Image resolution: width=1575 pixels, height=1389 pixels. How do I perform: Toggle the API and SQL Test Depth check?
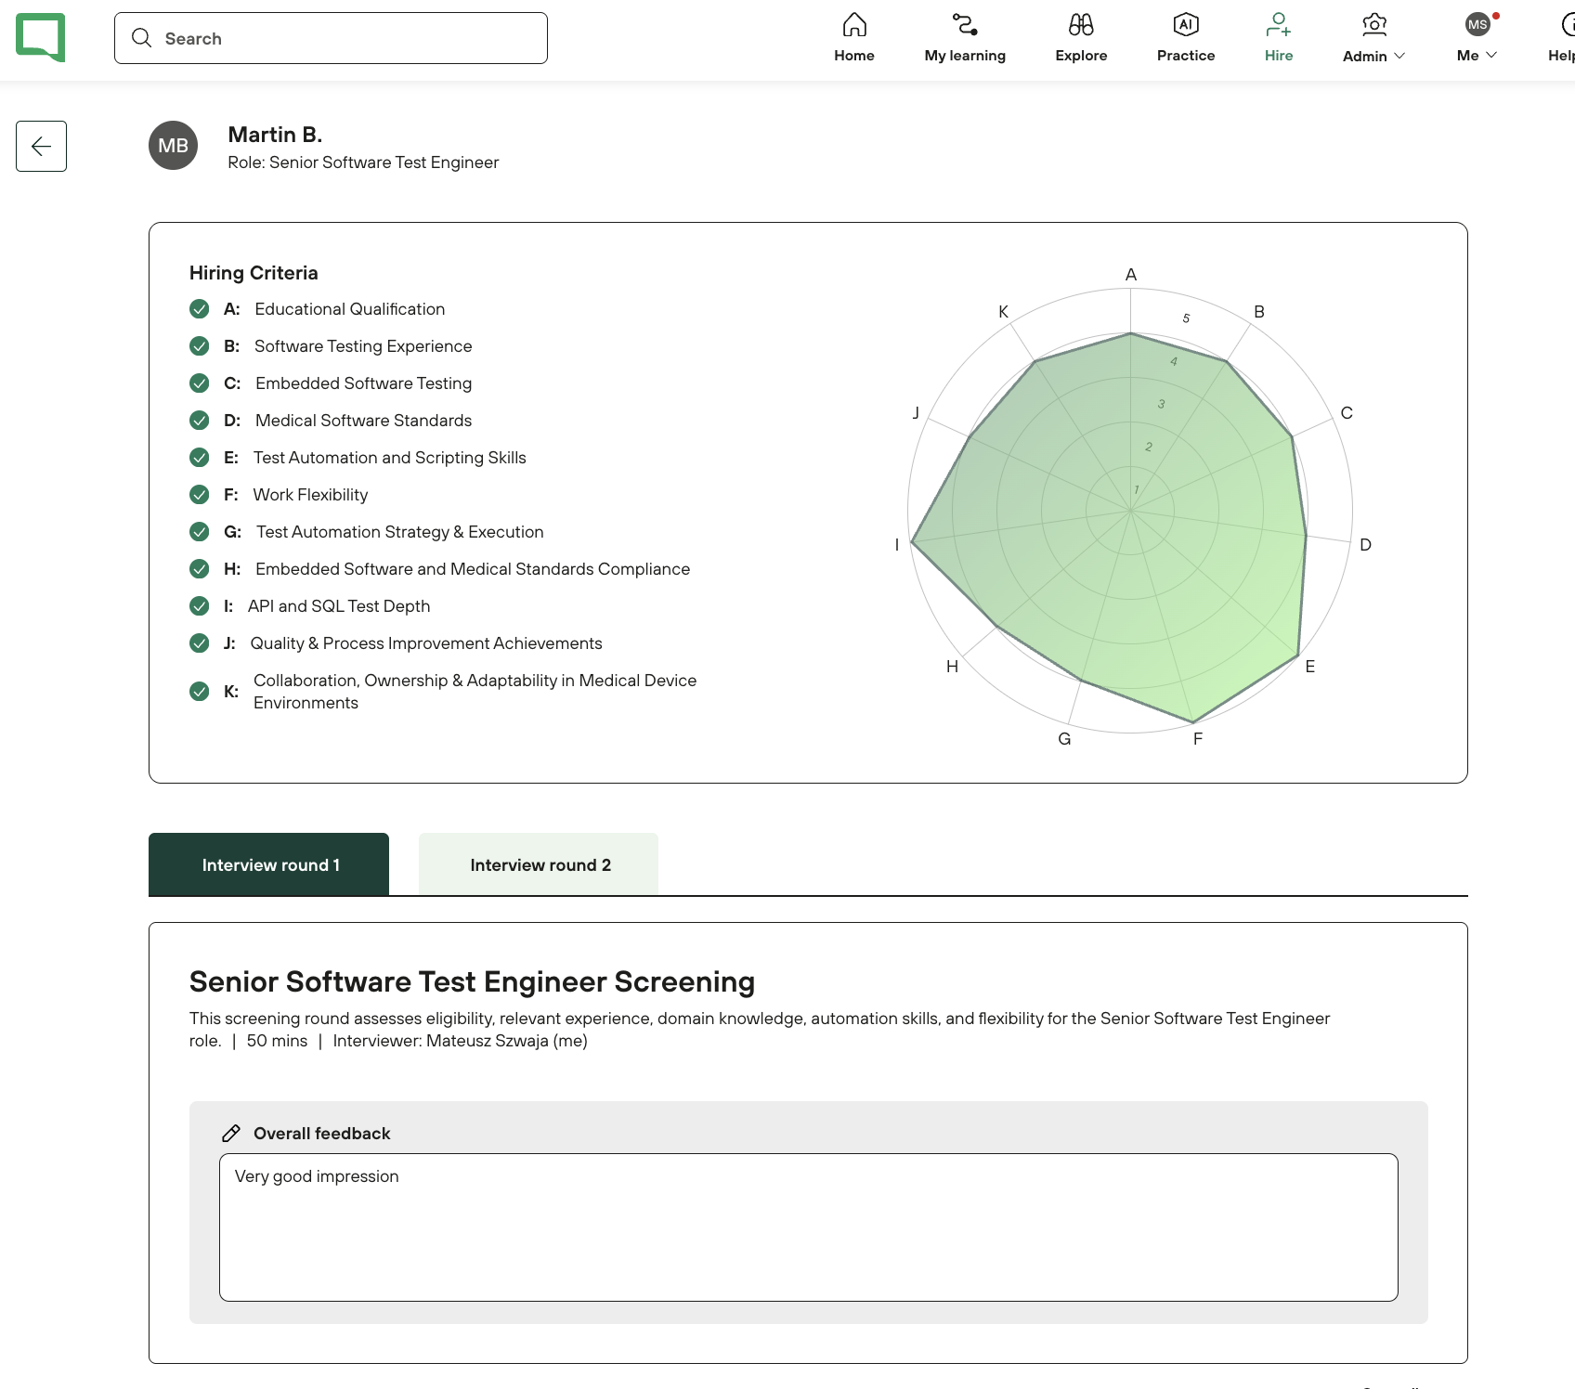(x=200, y=606)
